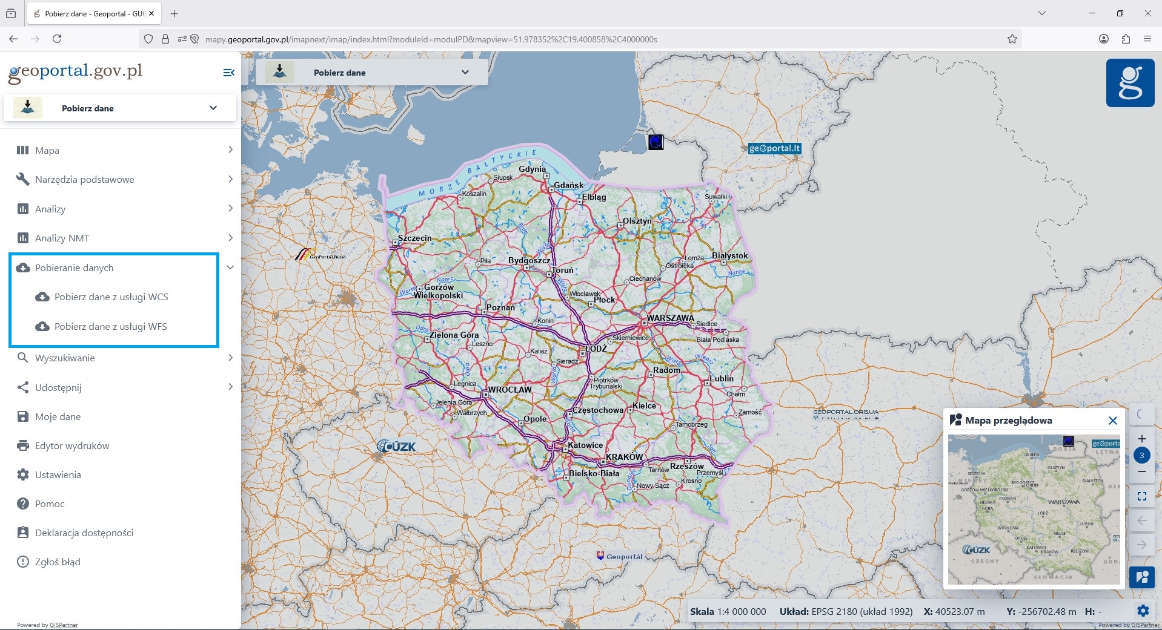Open coordinate settings gear in status bar
Image resolution: width=1162 pixels, height=630 pixels.
tap(1143, 611)
